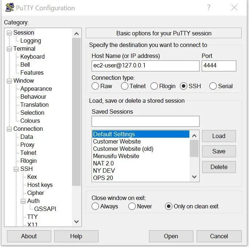Select Menusifu Website saved session
Image resolution: width=249 pixels, height=247 pixels.
tap(141, 156)
